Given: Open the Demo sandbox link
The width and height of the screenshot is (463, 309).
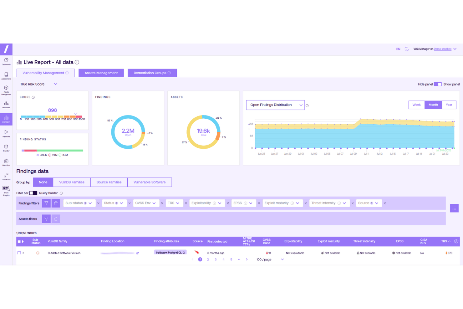Looking at the screenshot, I should [443, 49].
